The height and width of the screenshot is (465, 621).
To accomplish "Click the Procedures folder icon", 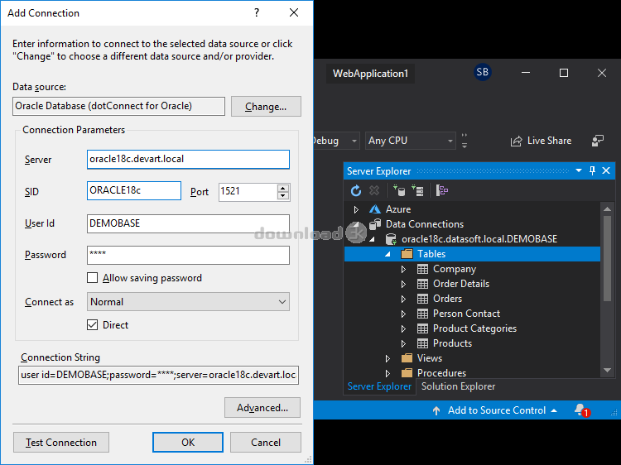I will coord(407,373).
